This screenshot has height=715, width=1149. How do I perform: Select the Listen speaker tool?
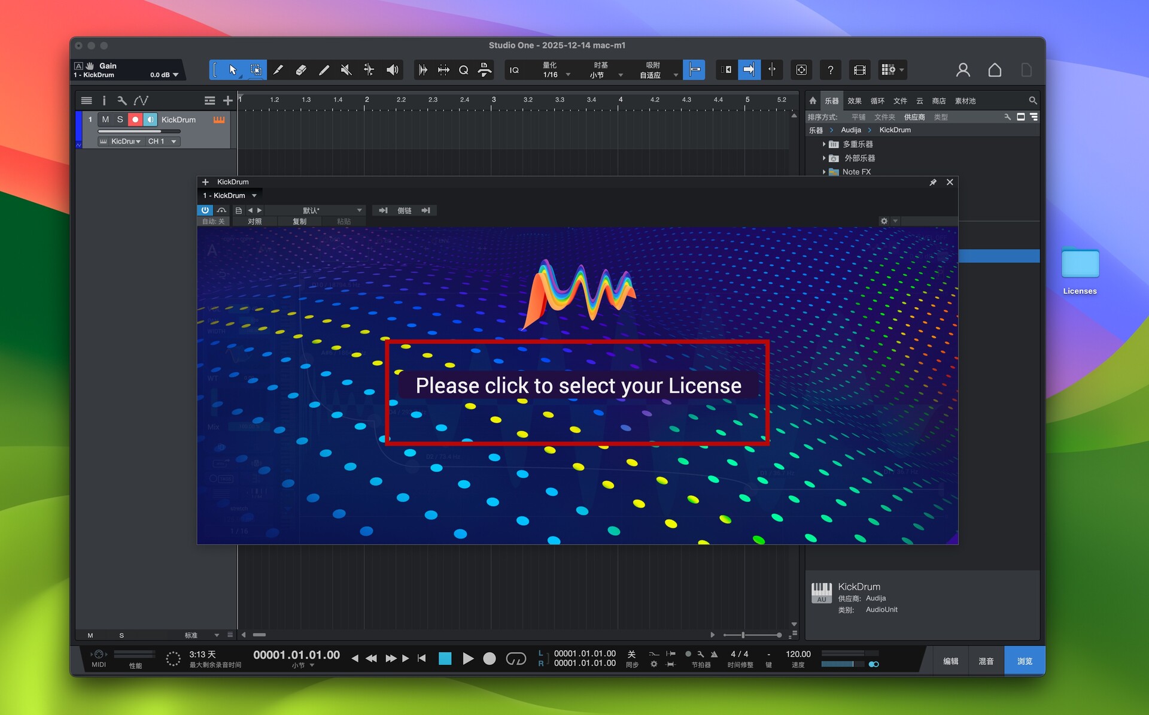point(392,70)
